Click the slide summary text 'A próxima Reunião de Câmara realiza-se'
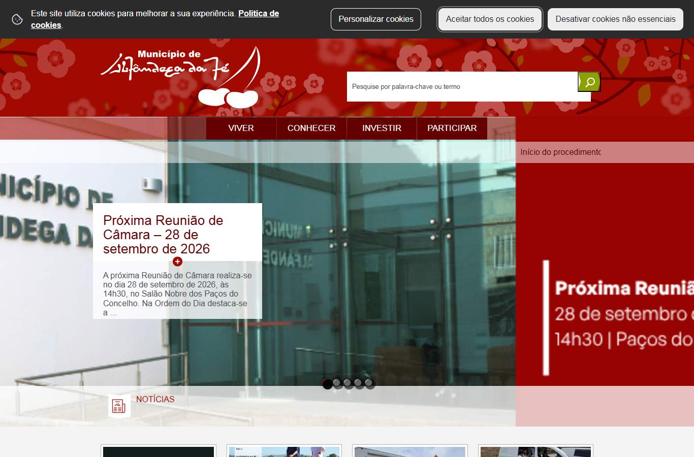Screen dimensions: 694x457 [x=177, y=294]
